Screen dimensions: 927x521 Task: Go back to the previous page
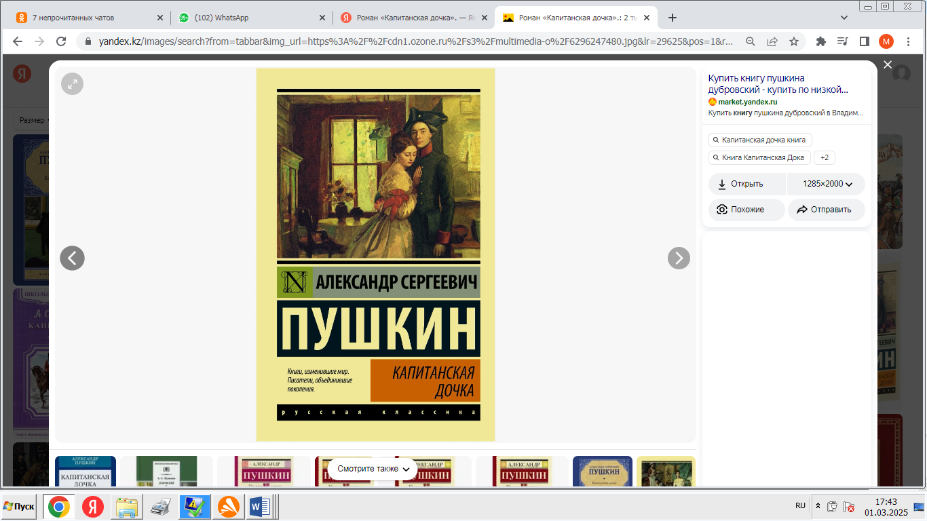18,41
